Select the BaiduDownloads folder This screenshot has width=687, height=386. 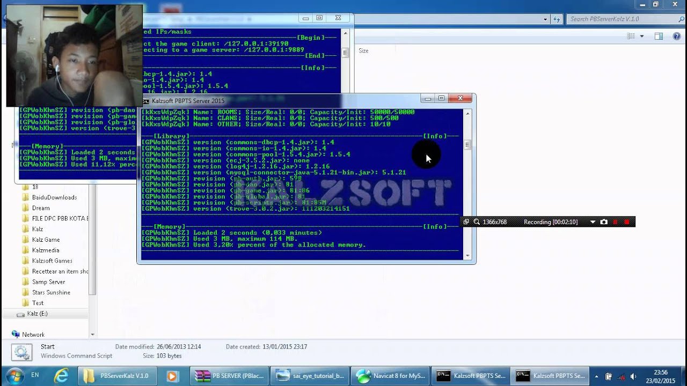pos(54,197)
